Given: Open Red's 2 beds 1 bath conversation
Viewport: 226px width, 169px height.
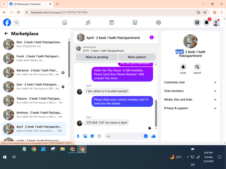Looking at the screenshot, I should coord(34,44).
